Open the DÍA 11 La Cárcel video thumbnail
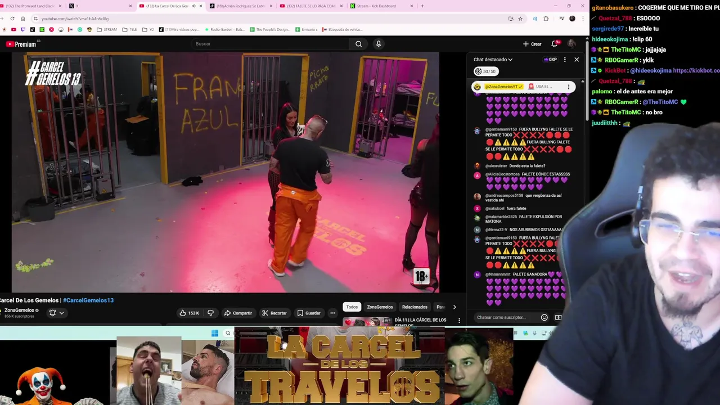The height and width of the screenshot is (405, 720). [x=367, y=321]
